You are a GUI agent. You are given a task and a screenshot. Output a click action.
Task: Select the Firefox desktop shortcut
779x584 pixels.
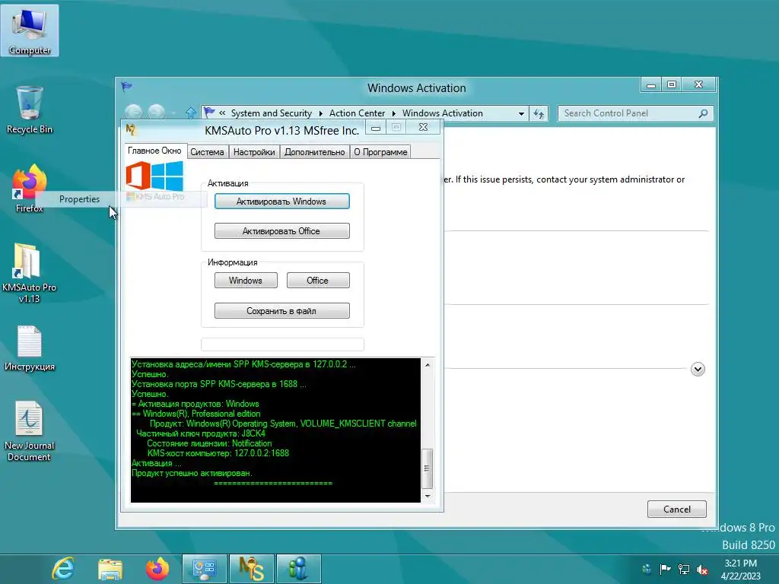click(x=30, y=189)
